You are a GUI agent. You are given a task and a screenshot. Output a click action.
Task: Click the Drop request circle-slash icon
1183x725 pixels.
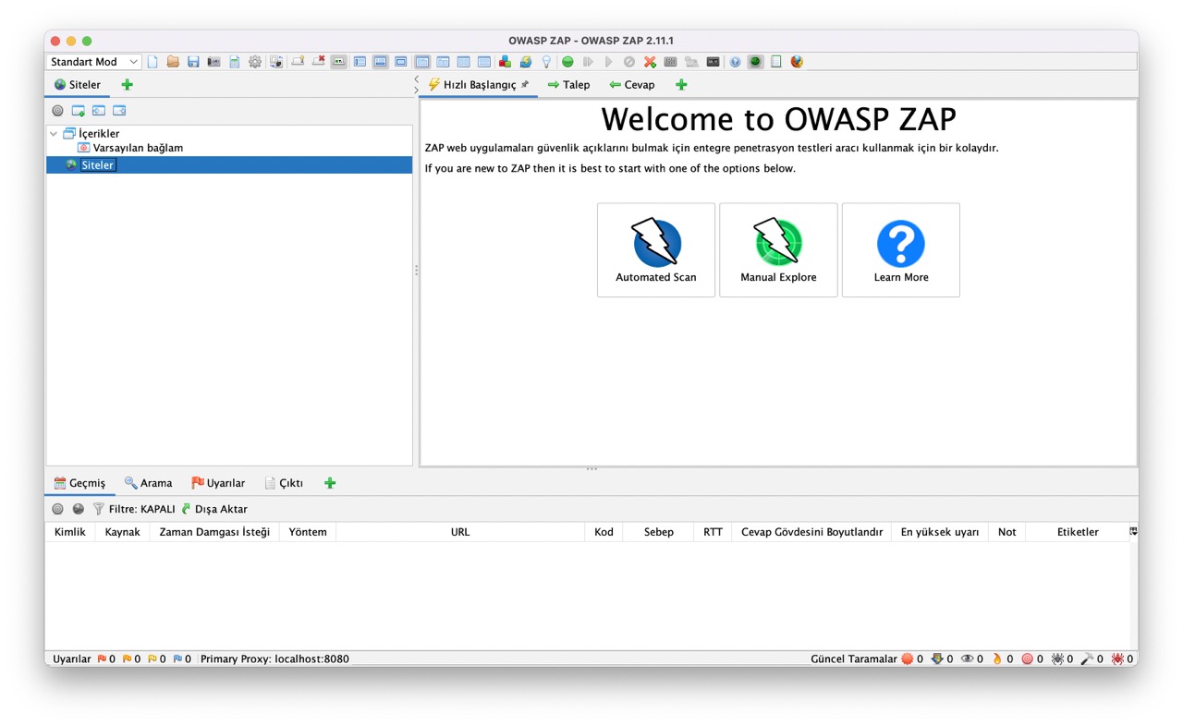coord(628,62)
